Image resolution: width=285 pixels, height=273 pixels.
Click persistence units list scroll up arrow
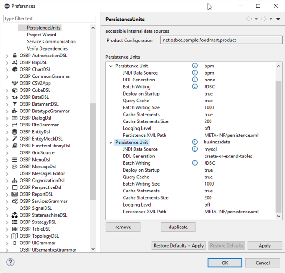click(279, 66)
